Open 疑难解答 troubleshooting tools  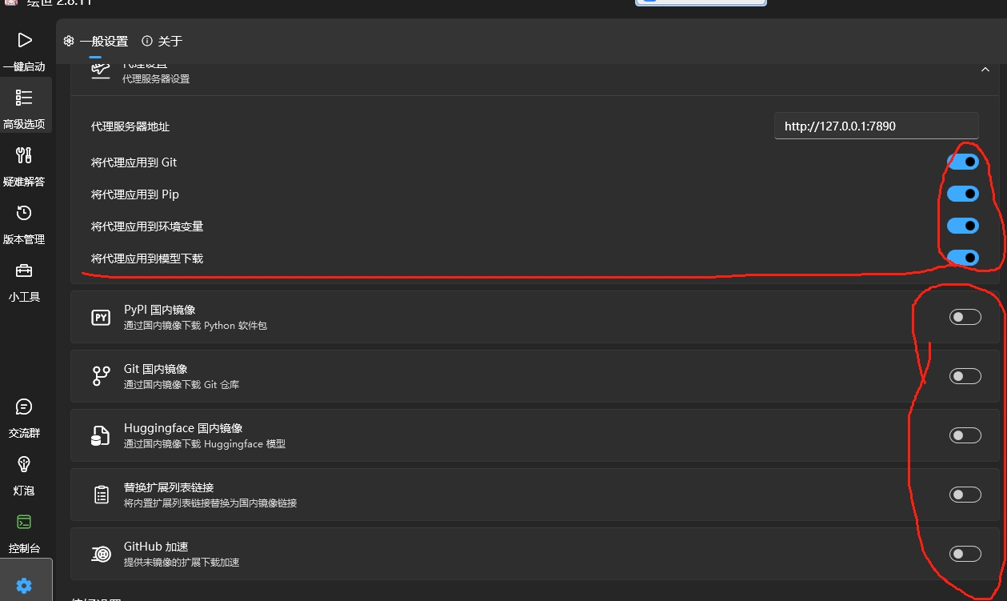pos(24,163)
